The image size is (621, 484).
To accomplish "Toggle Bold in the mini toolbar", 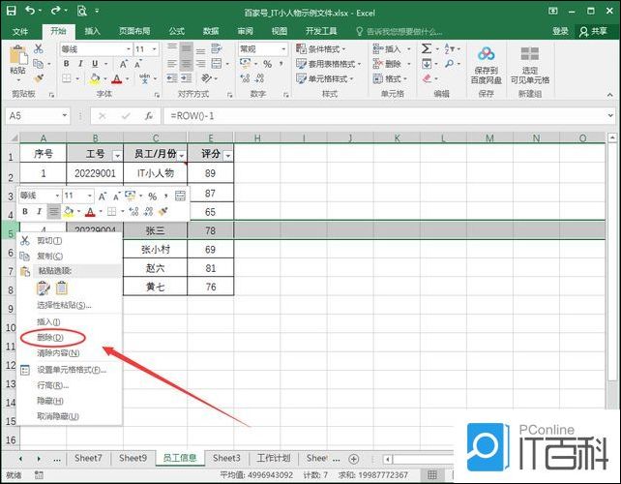I will [25, 211].
